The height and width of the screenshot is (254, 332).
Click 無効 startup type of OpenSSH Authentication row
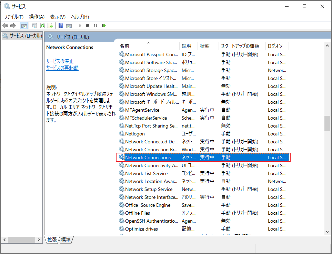click(226, 221)
